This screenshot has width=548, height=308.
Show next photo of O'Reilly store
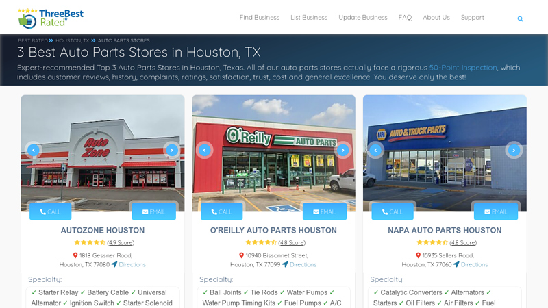(x=343, y=150)
